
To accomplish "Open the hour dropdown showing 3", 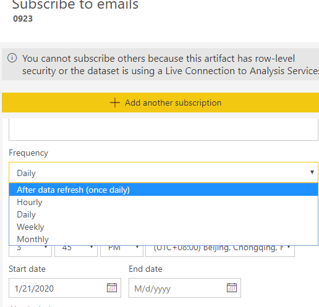I will pos(30,251).
